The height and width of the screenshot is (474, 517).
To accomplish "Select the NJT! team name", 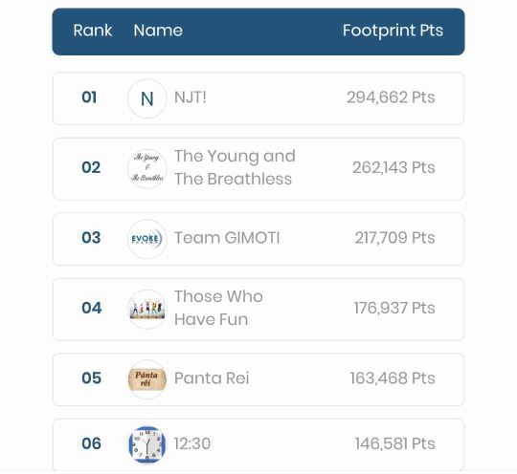I will [191, 97].
